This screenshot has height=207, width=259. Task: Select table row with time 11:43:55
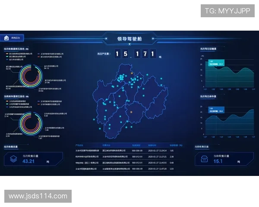[x=129, y=163]
